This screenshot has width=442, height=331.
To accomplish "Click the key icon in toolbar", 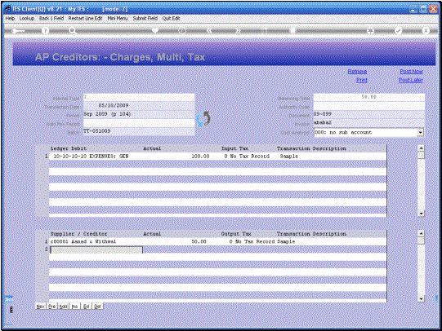I will [18, 31].
